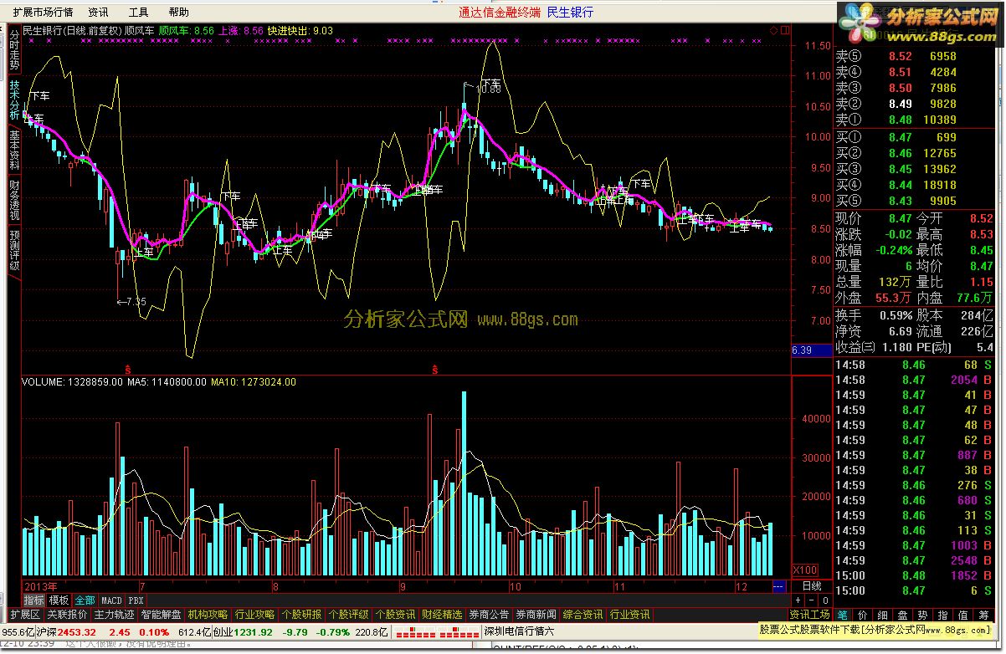Click 深圳电信行情六 server label
Image resolution: width=1006 pixels, height=654 pixels.
coord(519,632)
